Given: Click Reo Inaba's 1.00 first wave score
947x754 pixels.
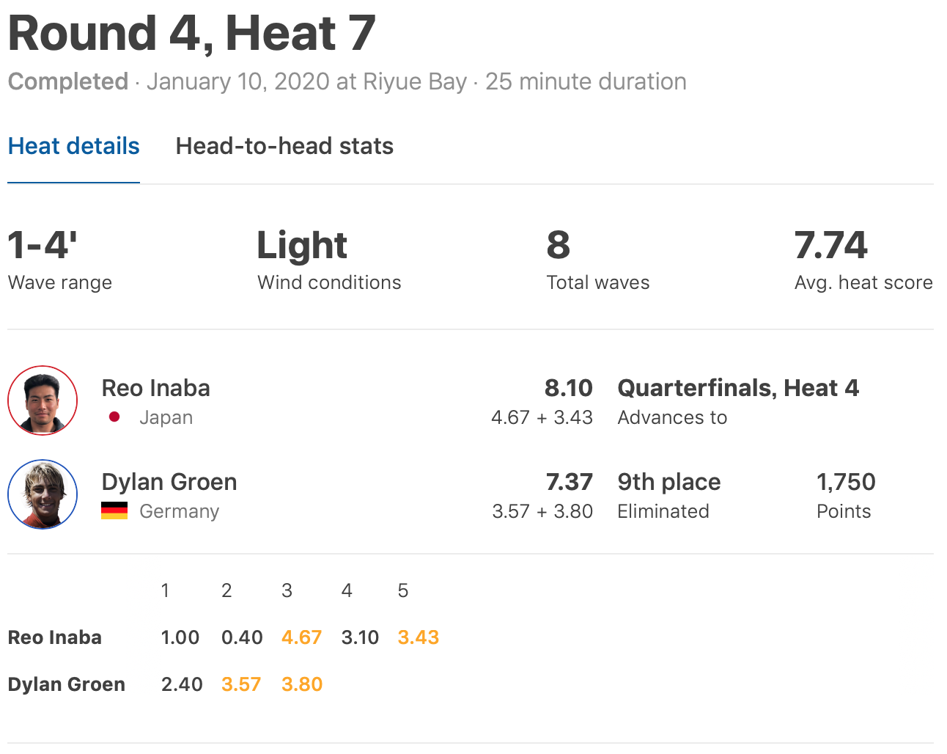Looking at the screenshot, I should [180, 637].
